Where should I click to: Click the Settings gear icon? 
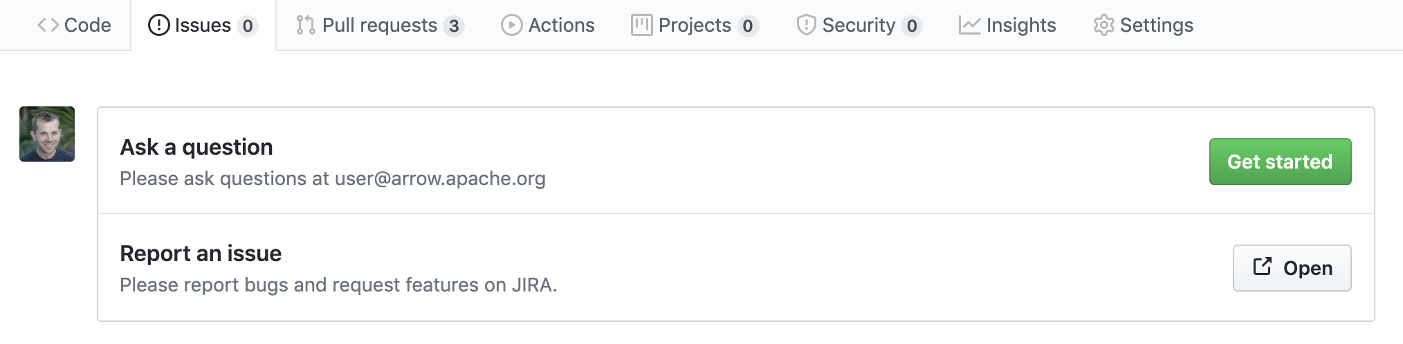1103,26
